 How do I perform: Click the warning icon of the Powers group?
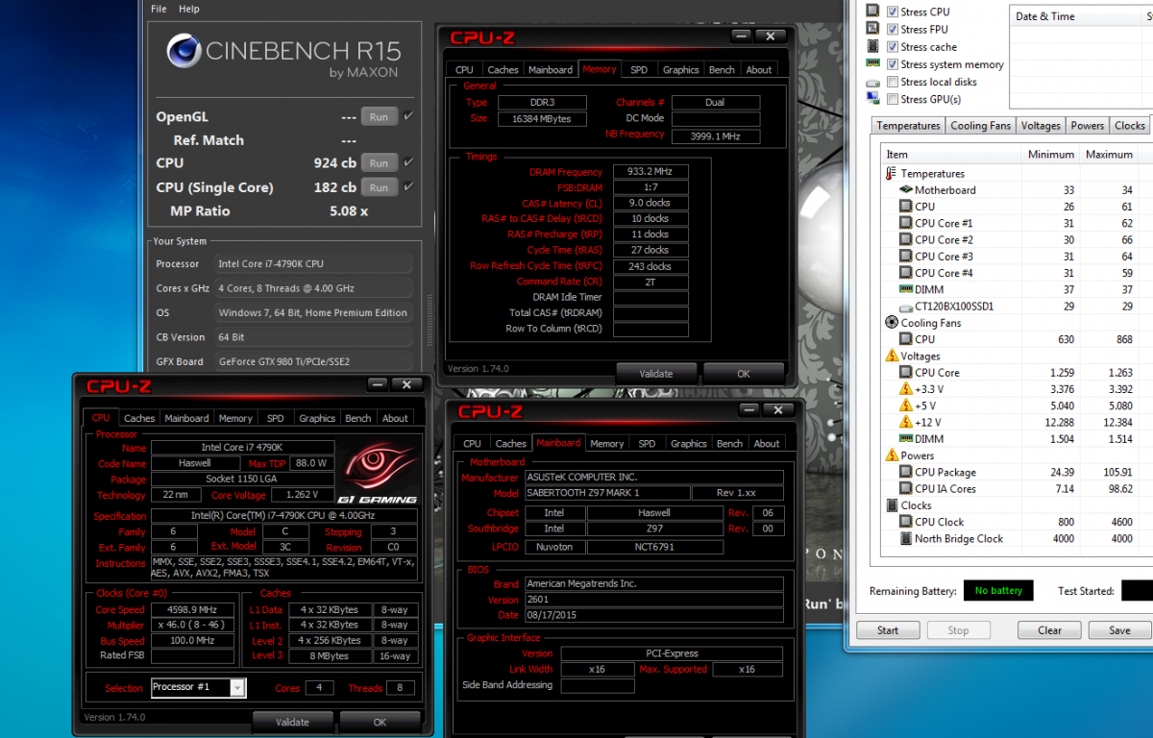click(x=891, y=455)
